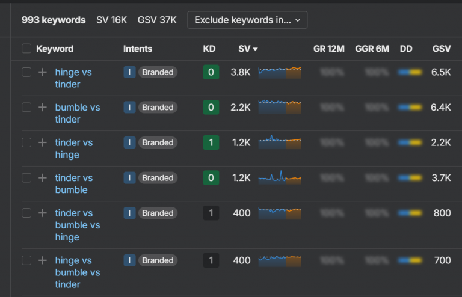Toggle the select-all checkbox in the Keyword header
The width and height of the screenshot is (462, 297).
[26, 49]
